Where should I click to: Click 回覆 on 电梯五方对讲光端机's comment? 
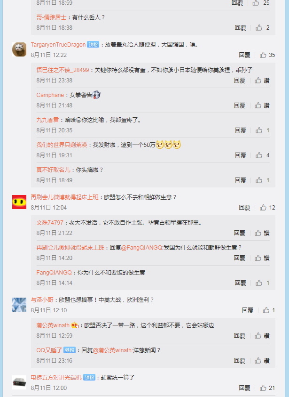coord(244,388)
